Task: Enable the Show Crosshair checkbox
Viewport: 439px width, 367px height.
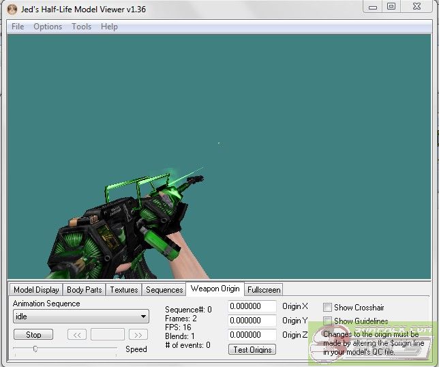Action: coord(327,308)
